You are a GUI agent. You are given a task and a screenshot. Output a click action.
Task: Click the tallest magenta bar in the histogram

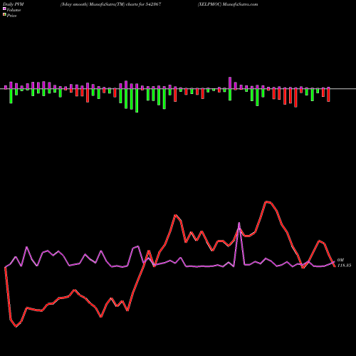(230, 83)
